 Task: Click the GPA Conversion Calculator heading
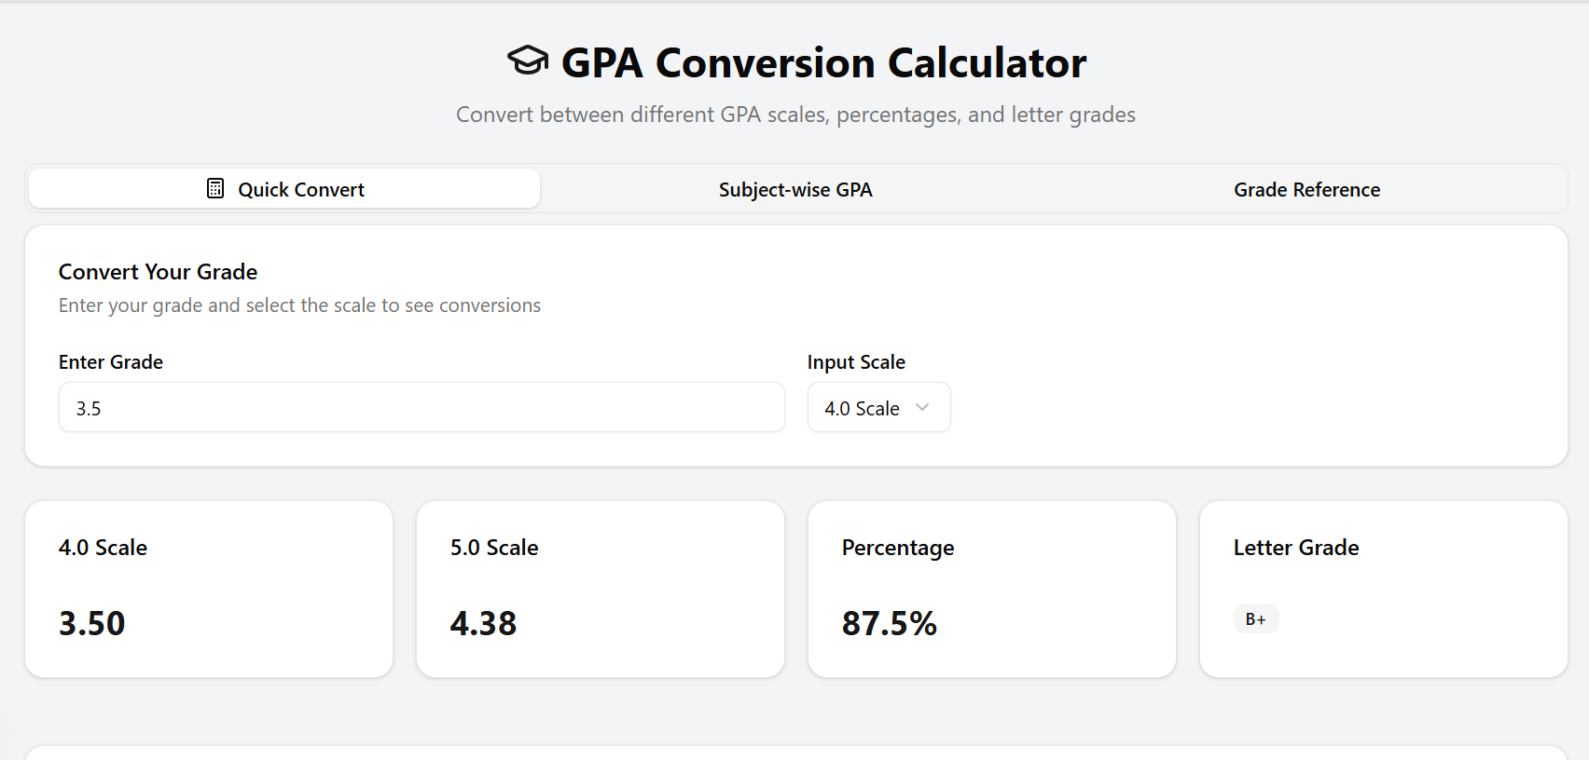(x=822, y=62)
